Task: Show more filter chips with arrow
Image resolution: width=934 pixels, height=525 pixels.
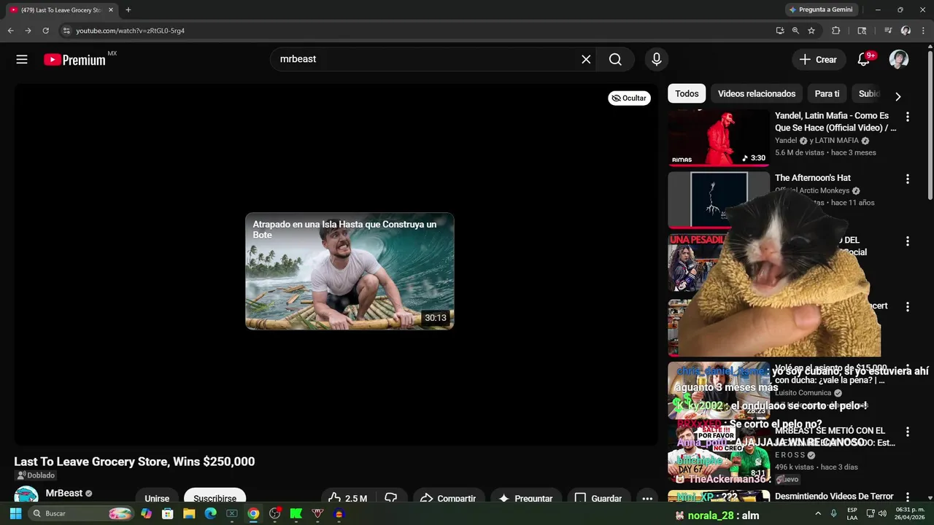Action: (x=898, y=96)
